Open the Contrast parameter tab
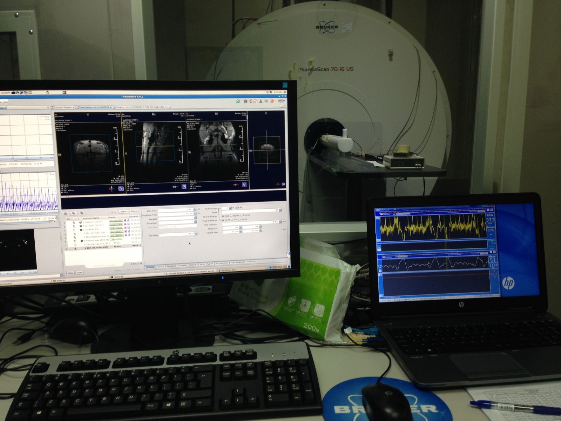The width and height of the screenshot is (561, 421). (160, 267)
